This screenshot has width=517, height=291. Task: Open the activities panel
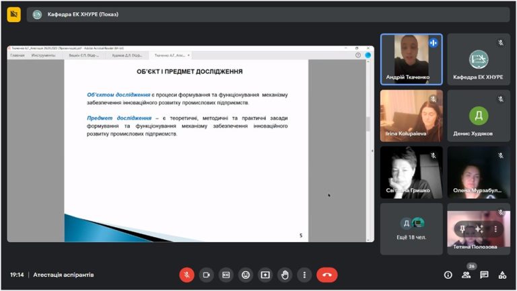(x=502, y=275)
